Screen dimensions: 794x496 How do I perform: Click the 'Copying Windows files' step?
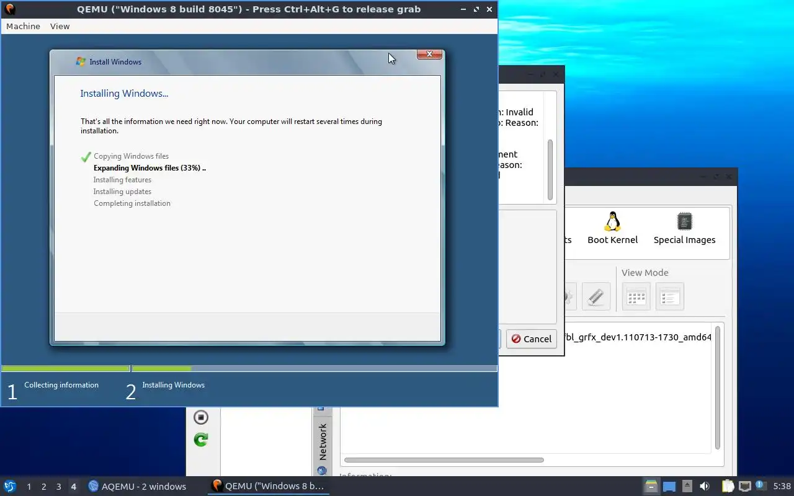tap(131, 156)
